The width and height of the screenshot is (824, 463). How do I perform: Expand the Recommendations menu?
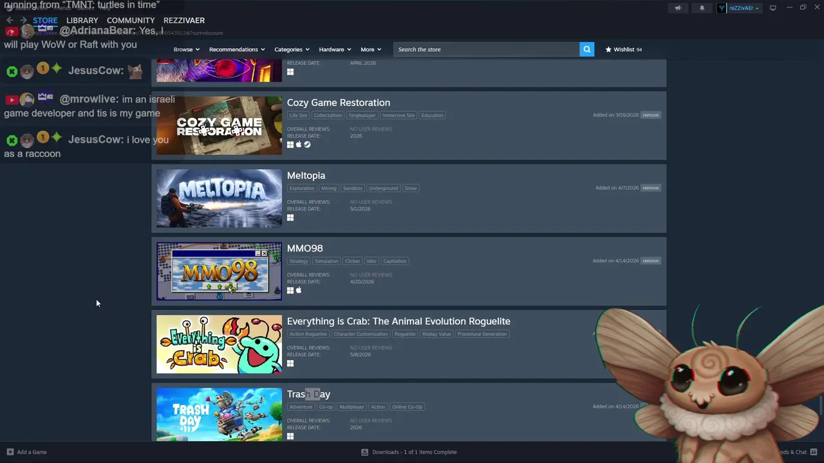pos(237,50)
